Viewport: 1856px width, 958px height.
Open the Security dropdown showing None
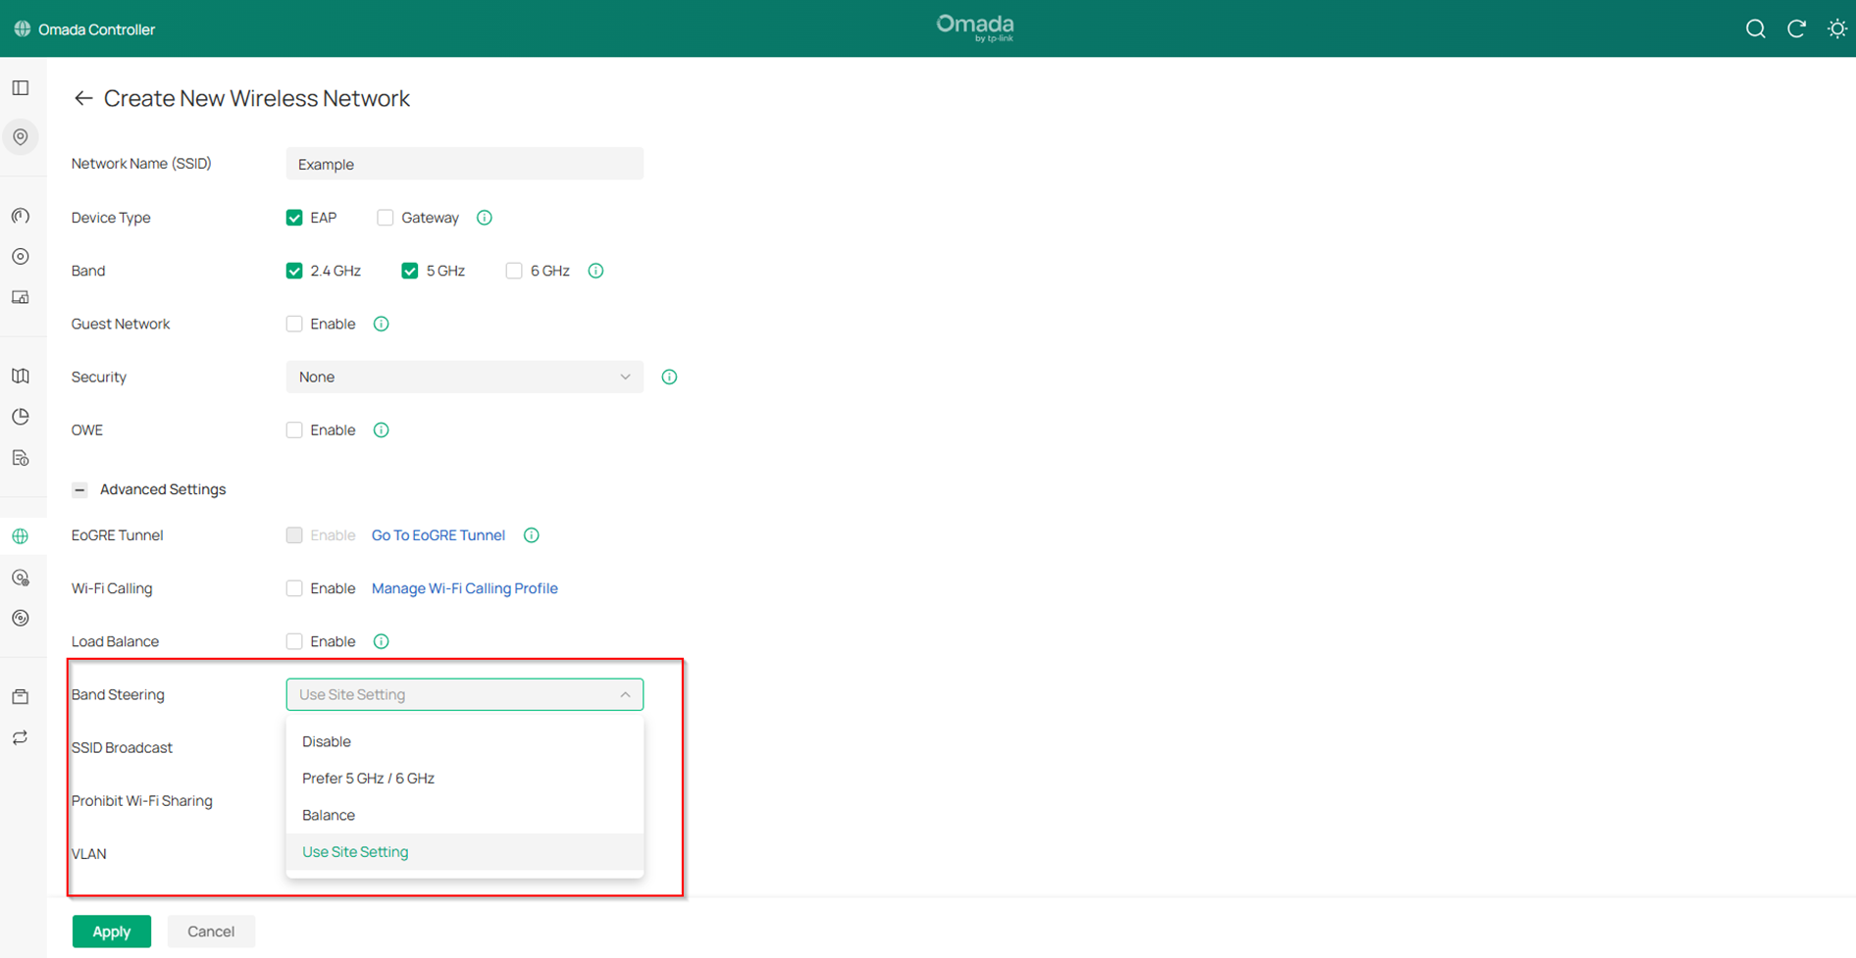[x=463, y=377]
